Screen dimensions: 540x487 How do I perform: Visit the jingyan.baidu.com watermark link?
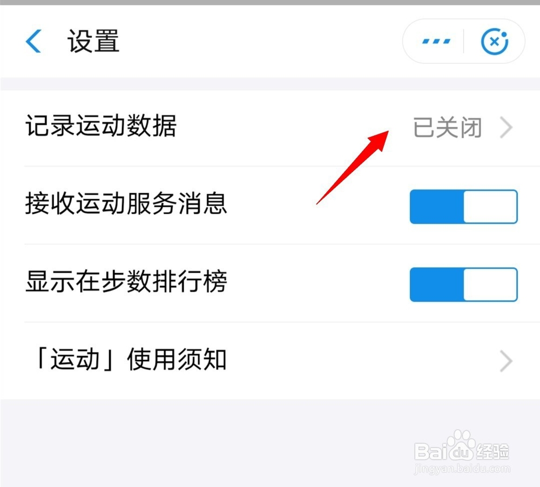pos(462,469)
